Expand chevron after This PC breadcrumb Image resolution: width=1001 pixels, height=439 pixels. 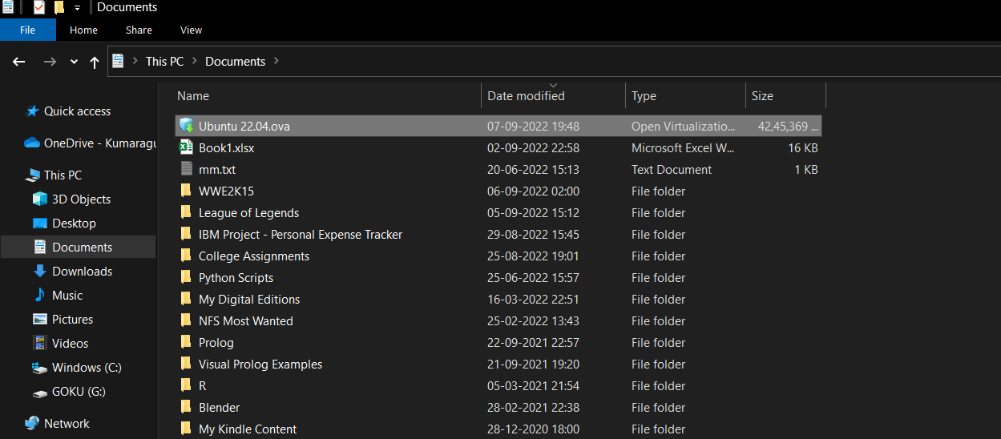point(195,61)
